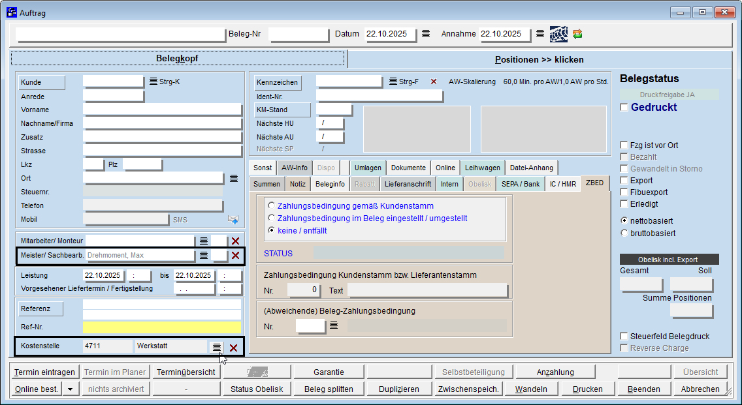Select Zahlungsbedingung gemäß Kundenstamm
The height and width of the screenshot is (405, 742).
(271, 205)
